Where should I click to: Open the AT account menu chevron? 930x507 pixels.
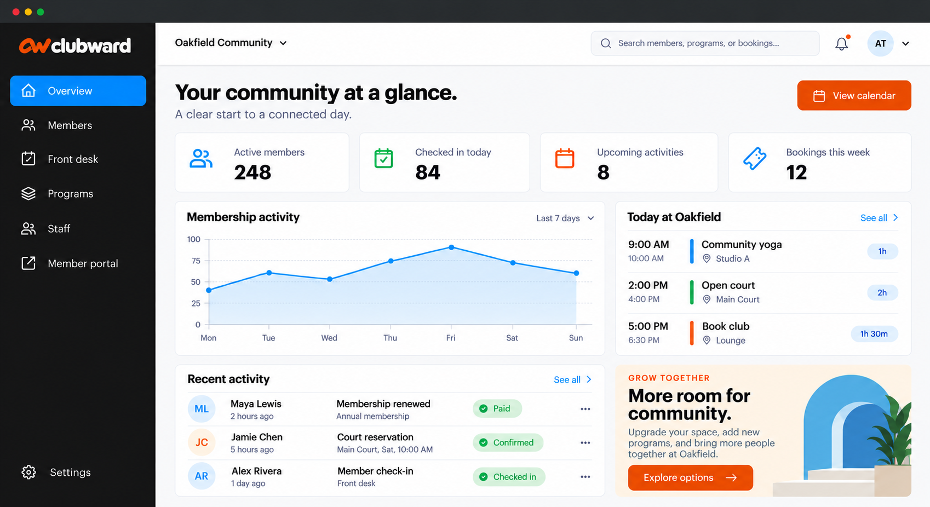point(906,44)
